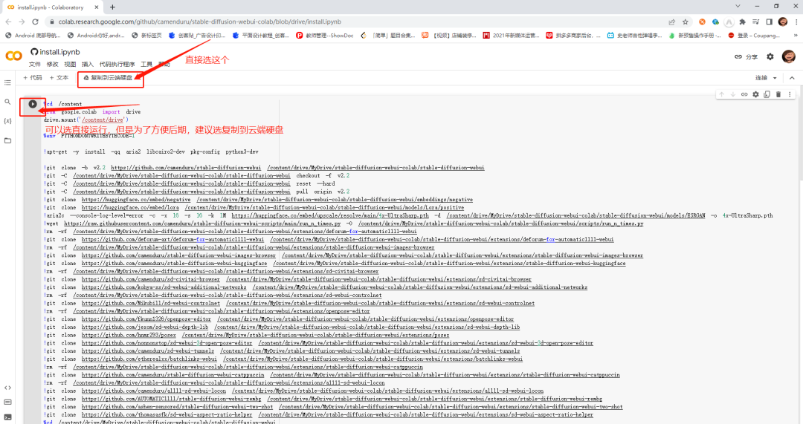The width and height of the screenshot is (803, 424).
Task: Click the 连接 connect button
Action: [761, 78]
